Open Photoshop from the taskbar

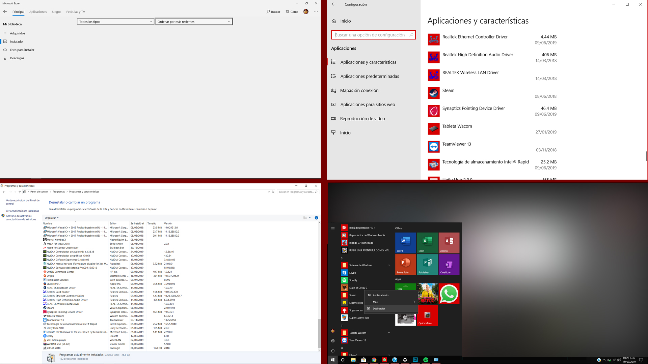415,360
